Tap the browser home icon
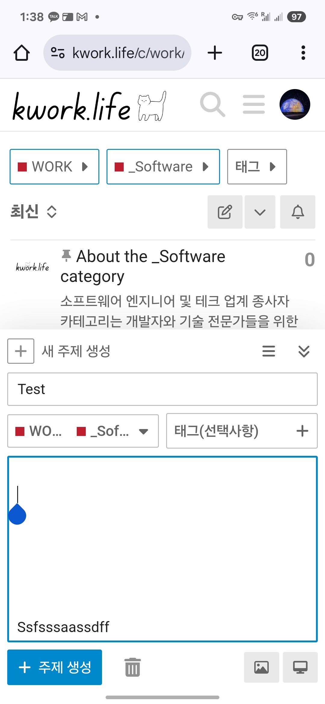 [x=22, y=53]
